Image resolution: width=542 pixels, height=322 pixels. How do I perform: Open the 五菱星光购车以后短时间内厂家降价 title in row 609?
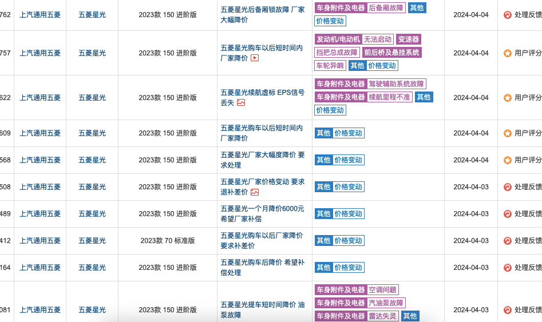tap(262, 133)
